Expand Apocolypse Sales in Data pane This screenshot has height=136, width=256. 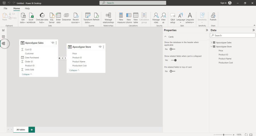pos(211,42)
